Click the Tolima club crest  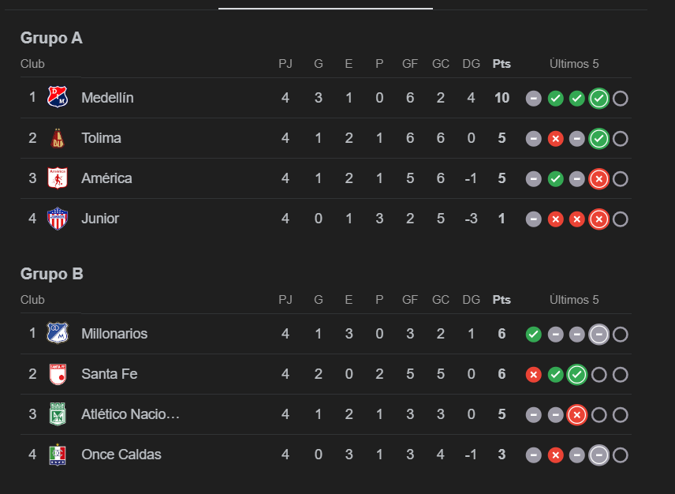pyautogui.click(x=58, y=138)
